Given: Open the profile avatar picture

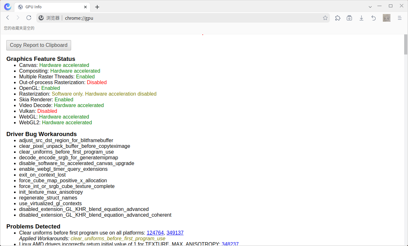Looking at the screenshot, I should point(386,18).
